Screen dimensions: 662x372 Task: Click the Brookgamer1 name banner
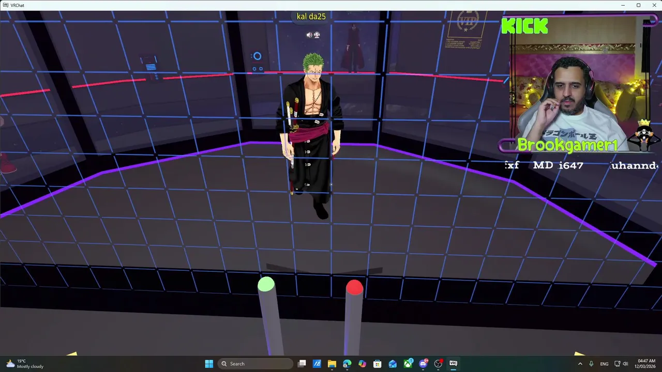(x=567, y=145)
